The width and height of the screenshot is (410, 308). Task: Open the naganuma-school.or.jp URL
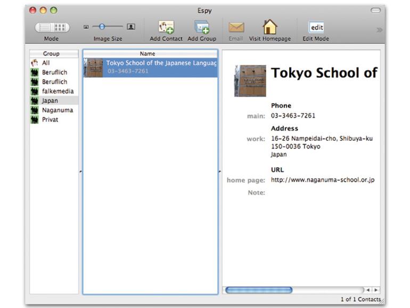coord(322,180)
